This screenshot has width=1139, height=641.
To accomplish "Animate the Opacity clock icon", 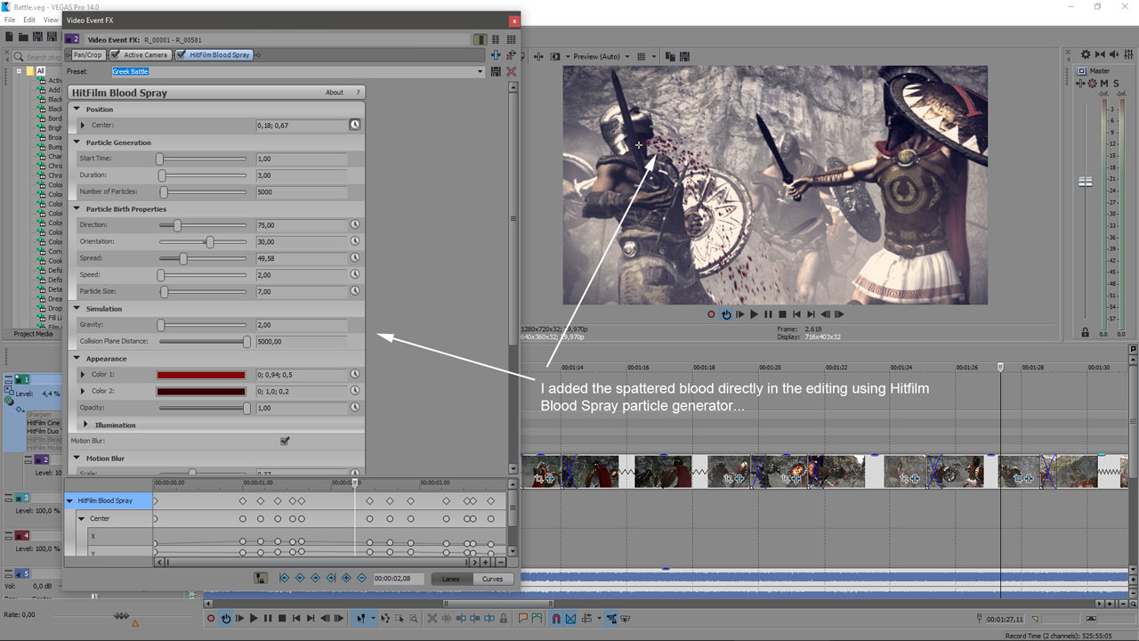I will [354, 408].
